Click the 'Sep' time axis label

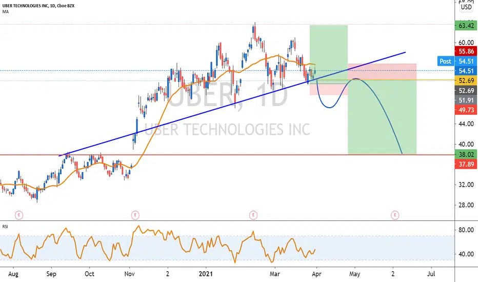pyautogui.click(x=51, y=274)
